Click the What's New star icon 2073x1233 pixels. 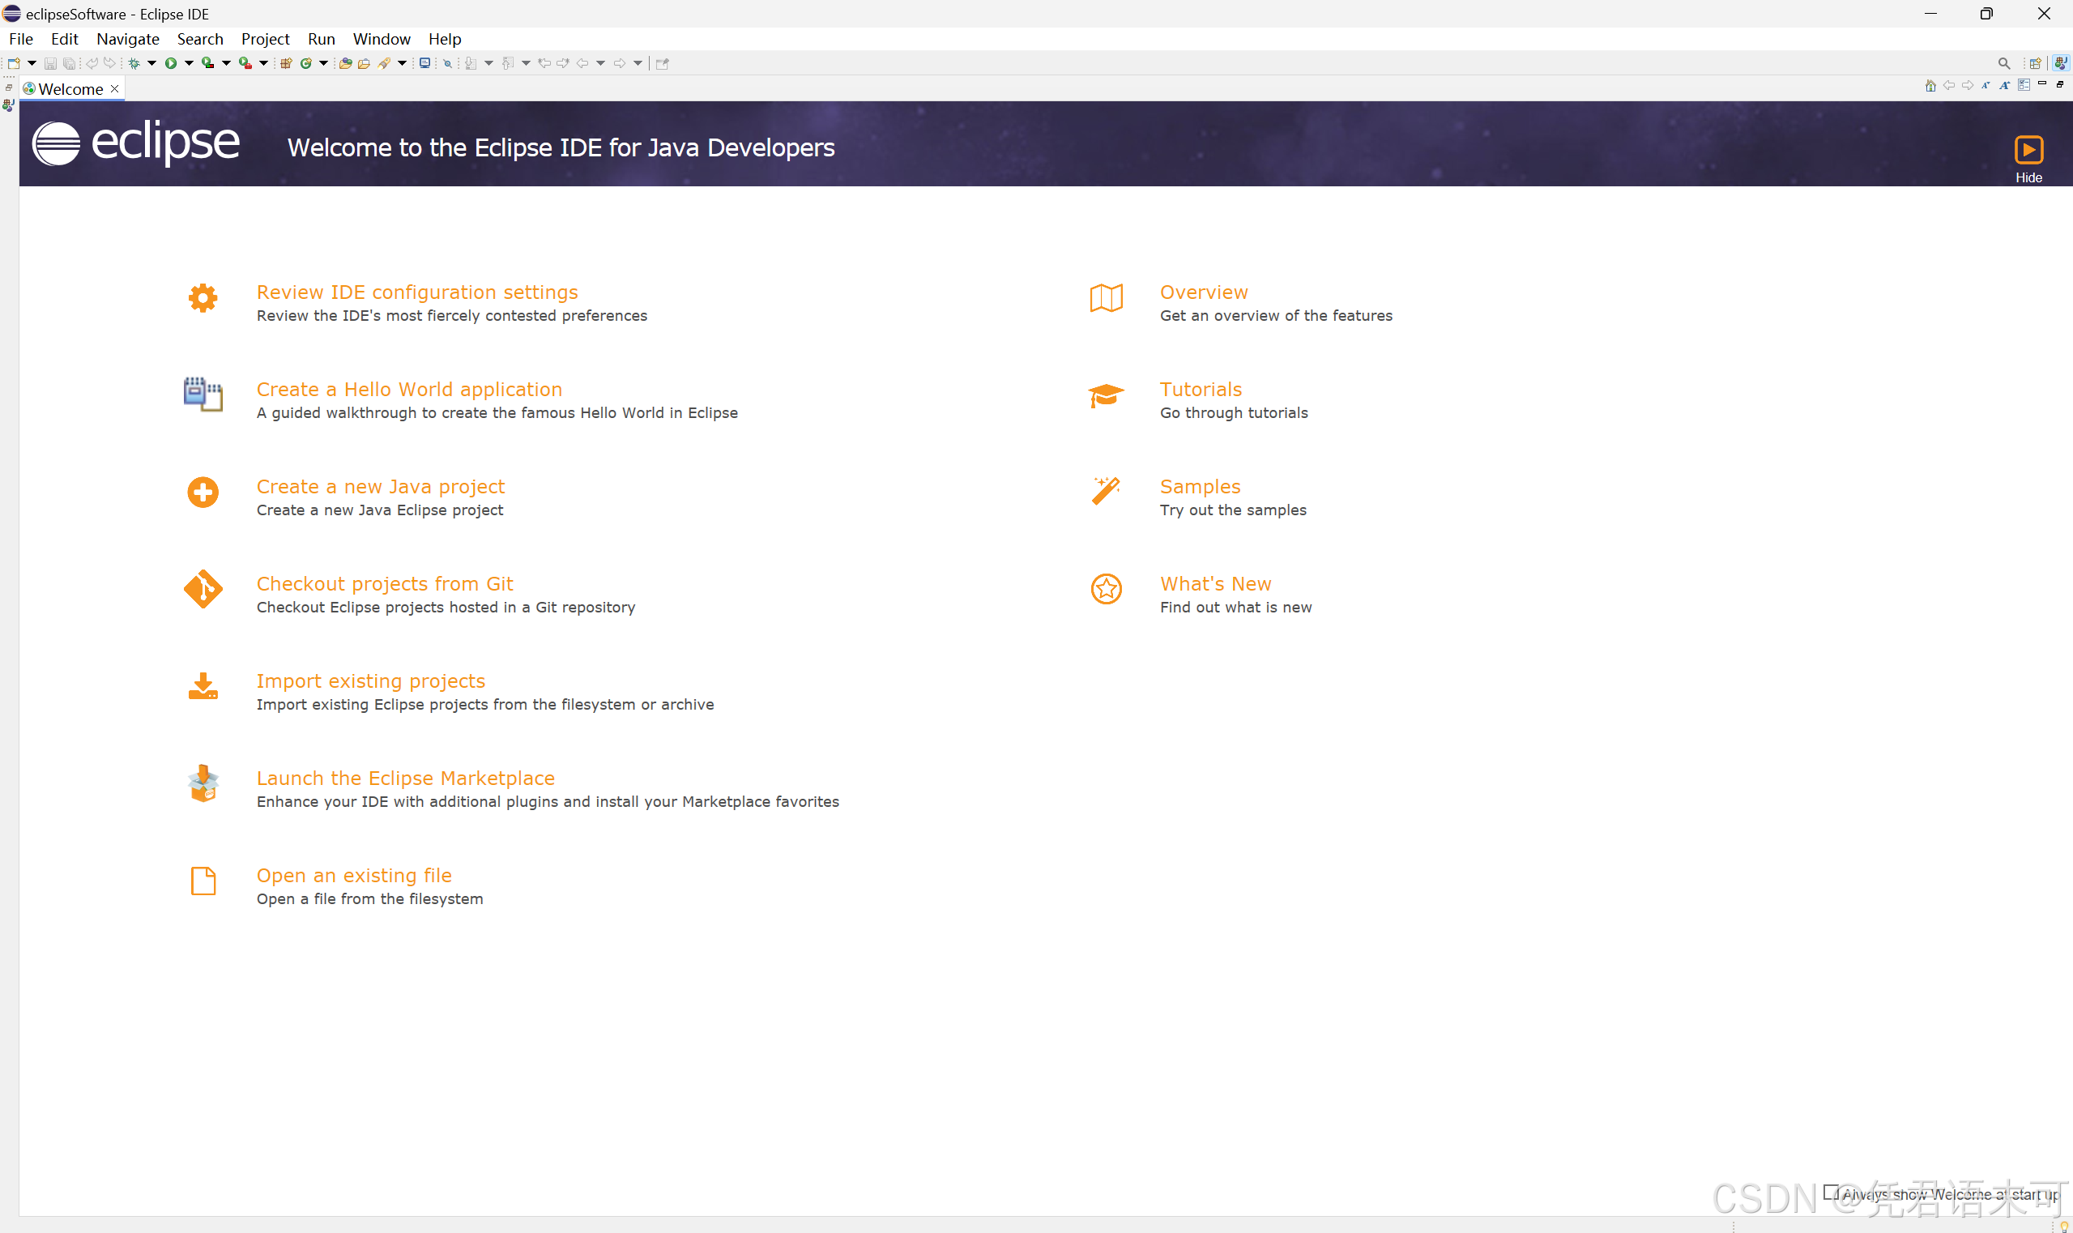click(1106, 589)
